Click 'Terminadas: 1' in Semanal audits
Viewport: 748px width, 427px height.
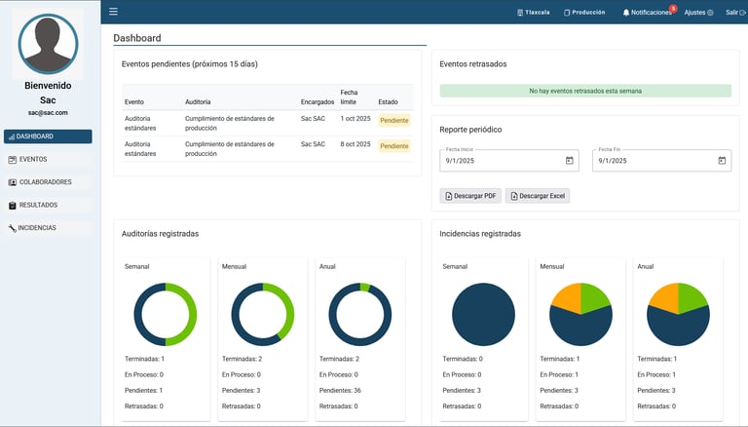(x=144, y=359)
